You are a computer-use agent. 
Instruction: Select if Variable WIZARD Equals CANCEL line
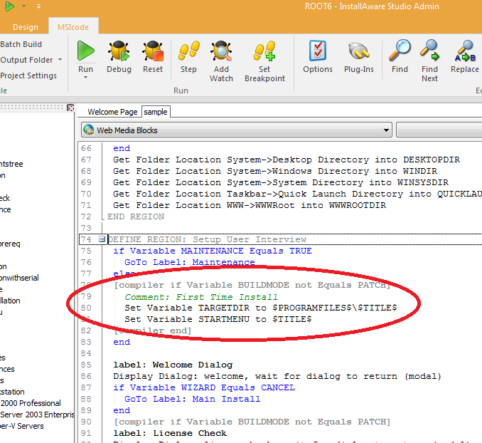pyautogui.click(x=204, y=387)
